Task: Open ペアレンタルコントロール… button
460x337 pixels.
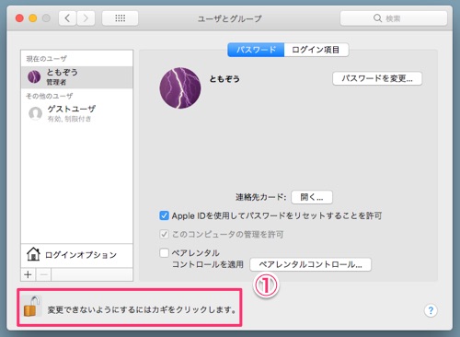Action: tap(310, 264)
